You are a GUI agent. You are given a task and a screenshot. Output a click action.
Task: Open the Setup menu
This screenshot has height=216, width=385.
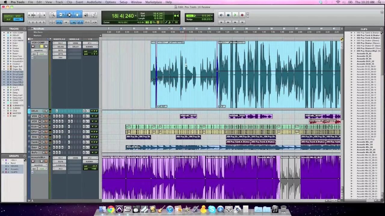[x=123, y=2]
